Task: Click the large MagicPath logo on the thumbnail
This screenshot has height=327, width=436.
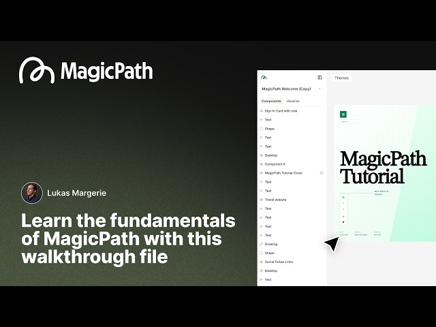Action: click(86, 70)
